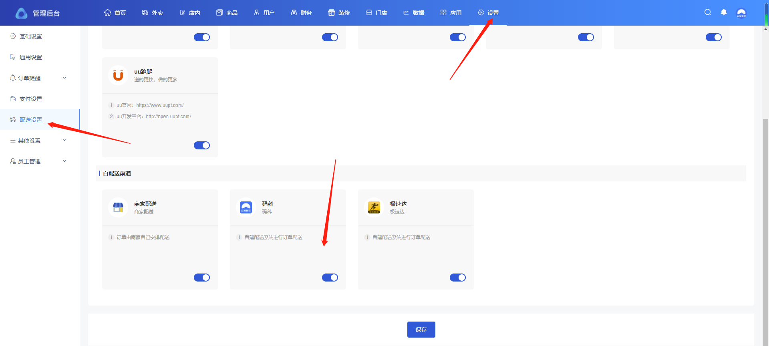The width and height of the screenshot is (769, 346).
Task: Click the 管理后台 logo icon
Action: click(x=22, y=13)
